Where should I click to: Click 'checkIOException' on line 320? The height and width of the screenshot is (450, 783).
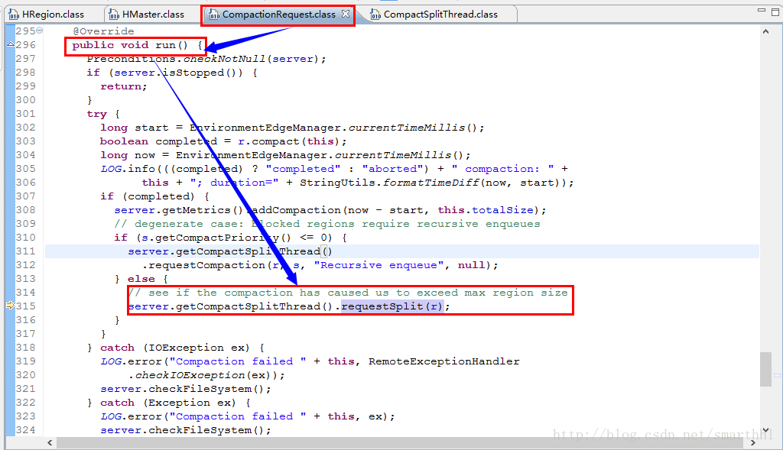click(x=190, y=374)
